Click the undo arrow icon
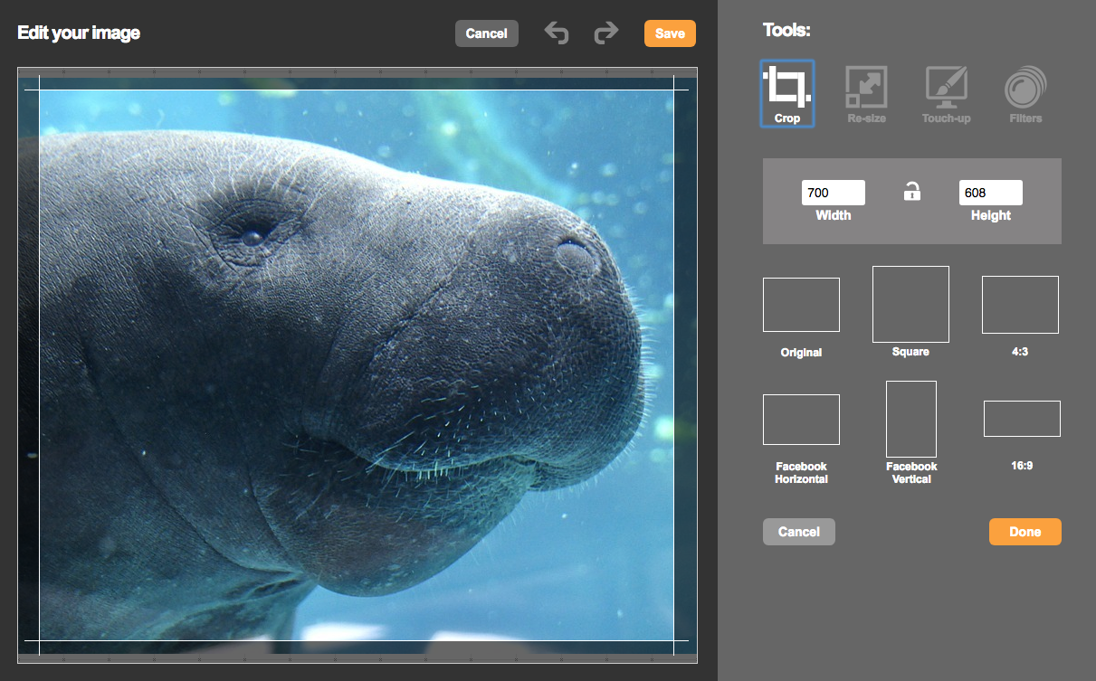 (557, 33)
